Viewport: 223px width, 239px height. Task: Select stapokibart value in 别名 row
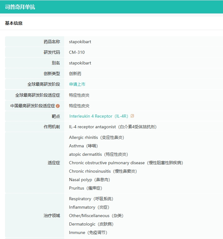[x=80, y=63]
